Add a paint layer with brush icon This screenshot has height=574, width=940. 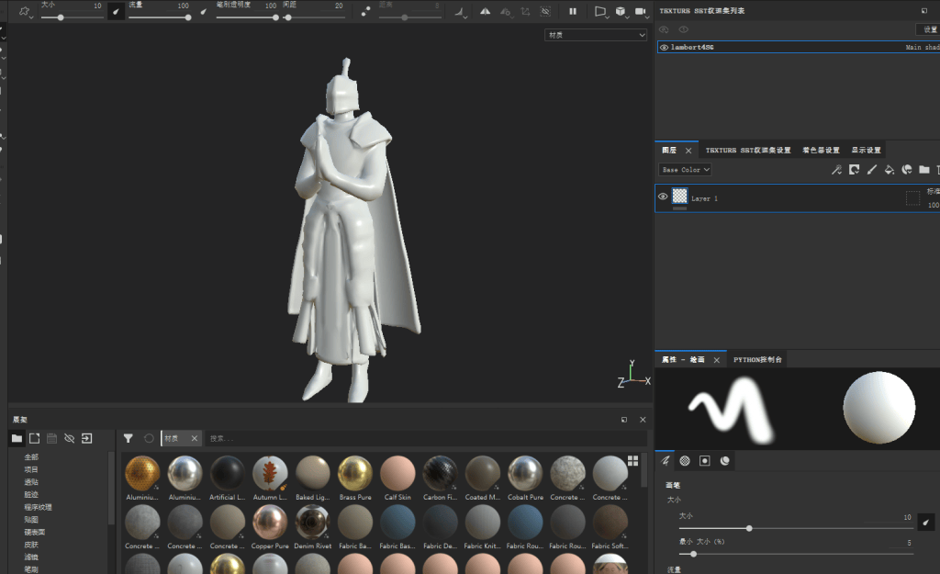(x=872, y=170)
